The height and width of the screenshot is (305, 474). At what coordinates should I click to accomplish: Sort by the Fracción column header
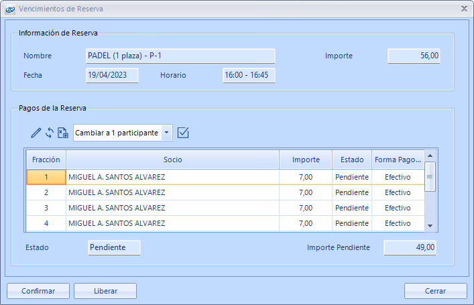coord(46,160)
